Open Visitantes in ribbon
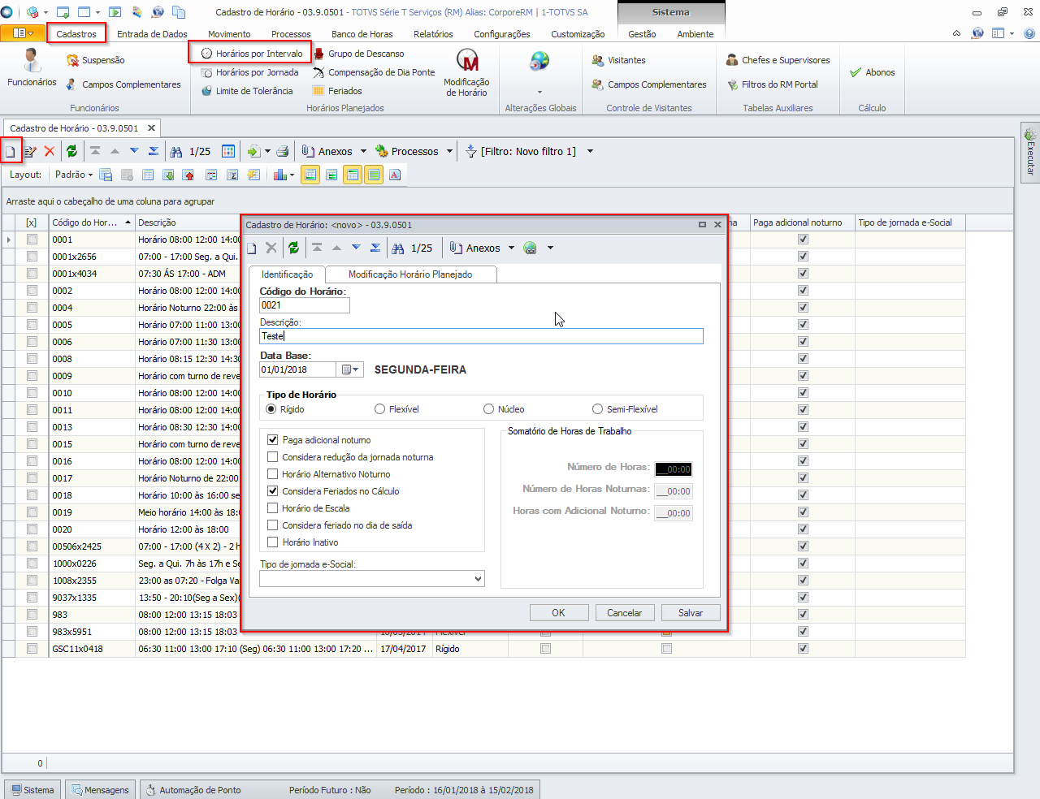 coord(618,60)
